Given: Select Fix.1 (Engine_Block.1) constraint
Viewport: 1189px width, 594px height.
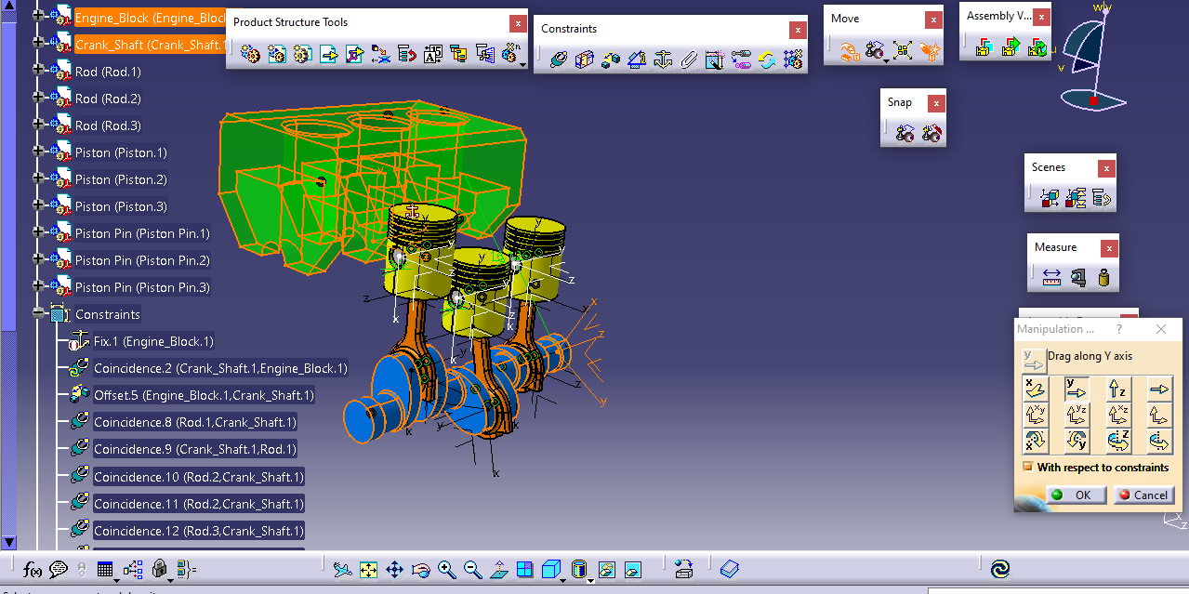Looking at the screenshot, I should (x=153, y=341).
